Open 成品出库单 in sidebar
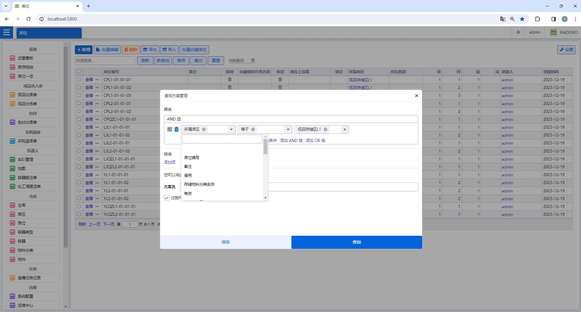581x312 pixels. [x=33, y=95]
